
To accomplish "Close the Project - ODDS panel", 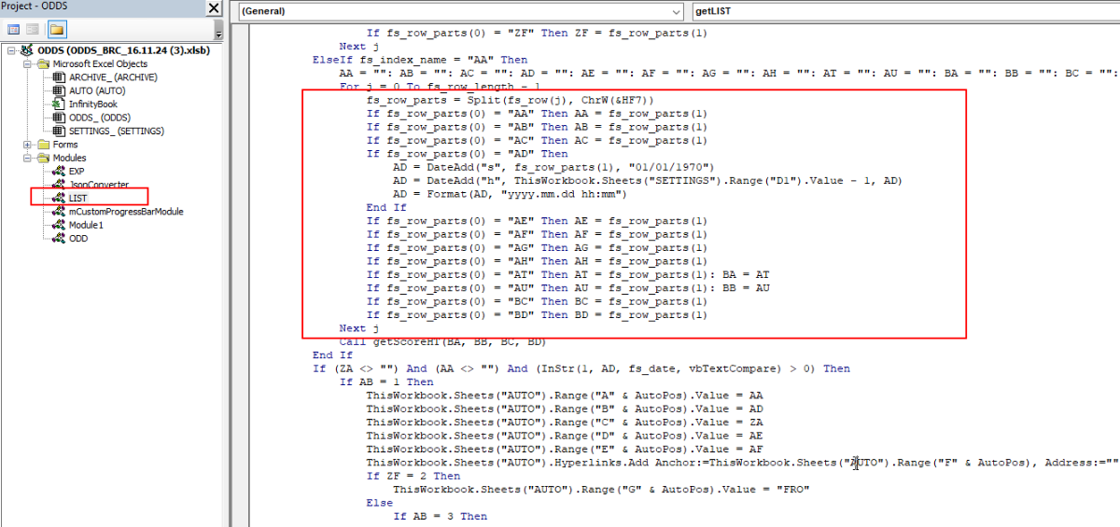I will point(213,9).
